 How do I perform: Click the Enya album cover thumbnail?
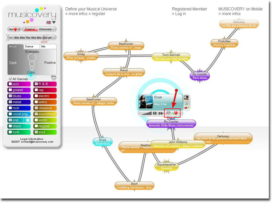[x=146, y=102]
